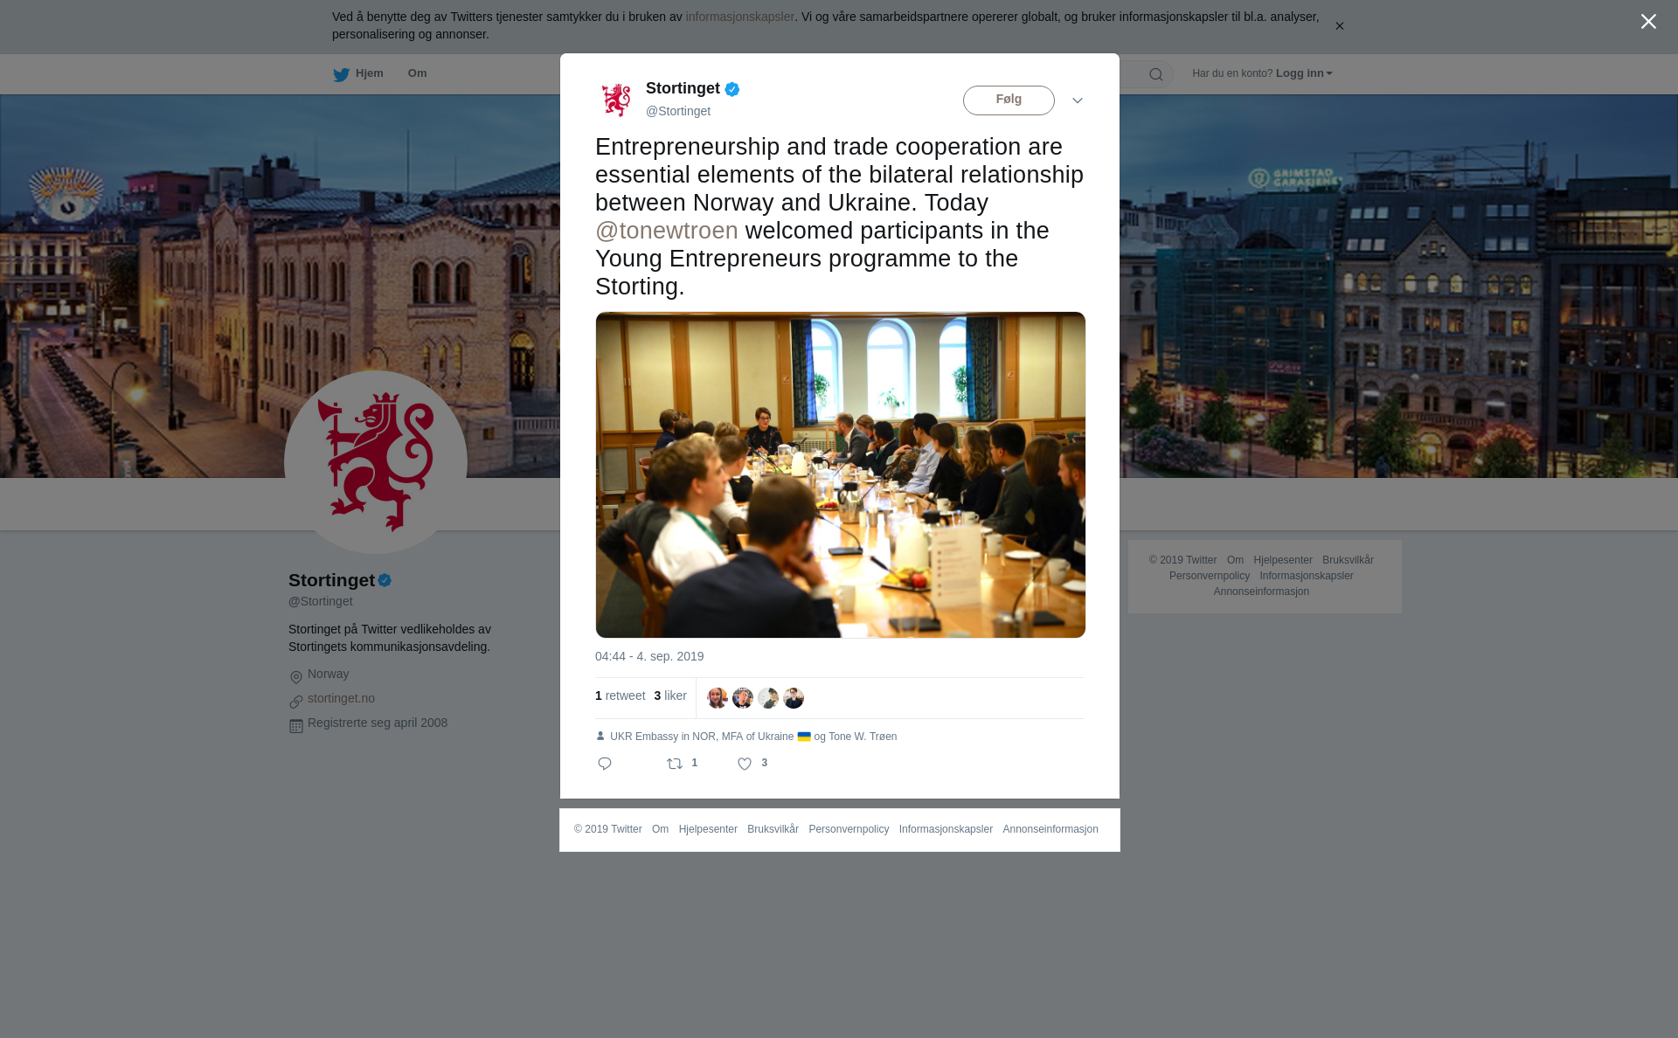
Task: Click the search magnifier icon
Action: tap(1156, 74)
